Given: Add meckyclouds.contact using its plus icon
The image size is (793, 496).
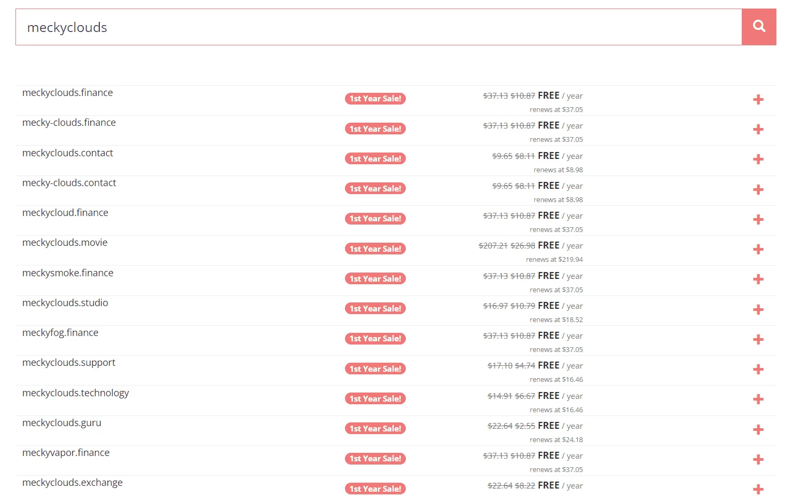Looking at the screenshot, I should pyautogui.click(x=758, y=159).
